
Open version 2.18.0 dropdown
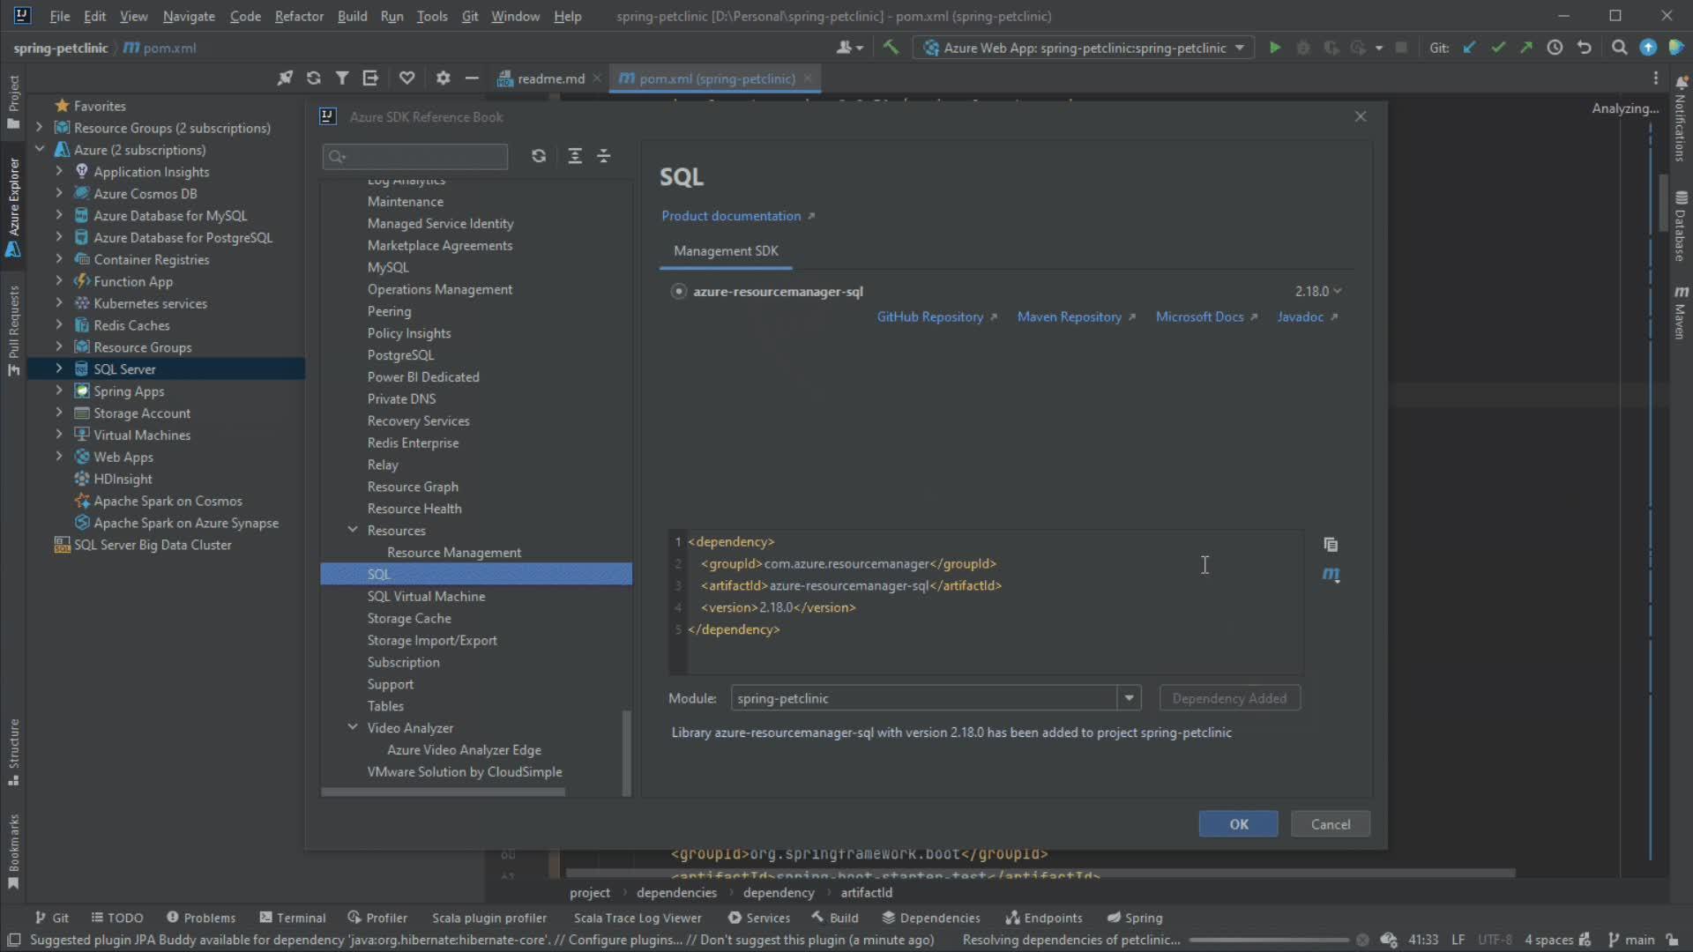(1317, 292)
